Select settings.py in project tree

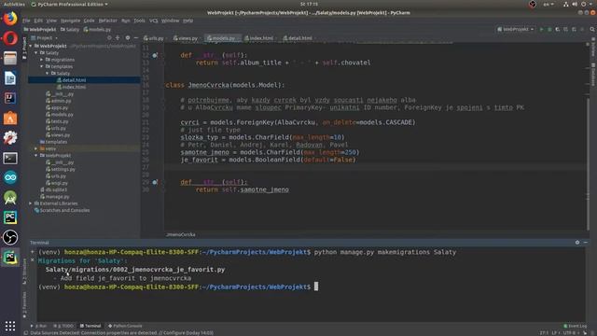[61, 169]
